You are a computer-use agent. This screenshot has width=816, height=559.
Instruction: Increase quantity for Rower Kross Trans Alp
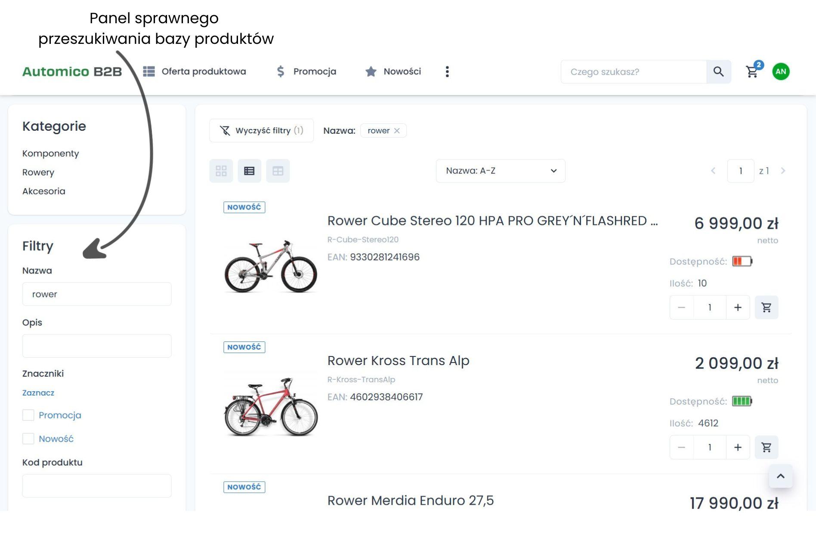click(738, 447)
